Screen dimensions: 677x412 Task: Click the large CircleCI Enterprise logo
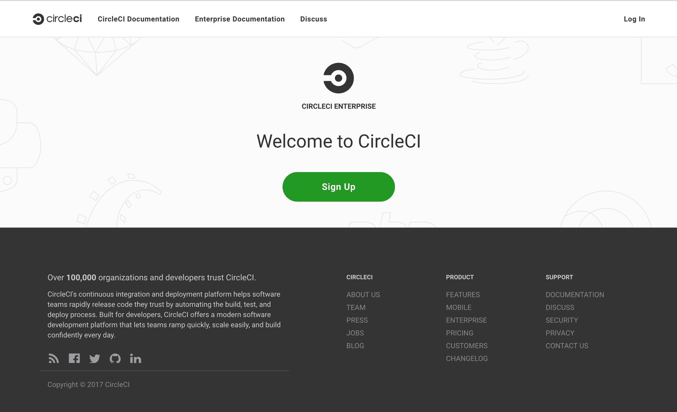(338, 78)
